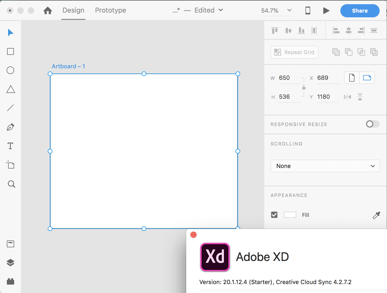Close the About Adobe XD dialog
This screenshot has height=293, width=387.
click(193, 235)
